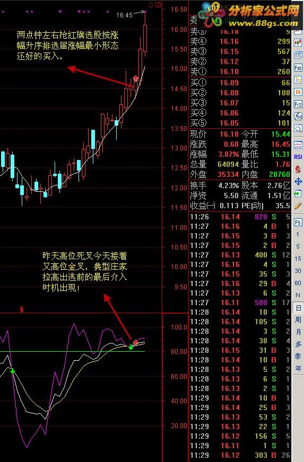304x462 pixels.
Task: Switch to 15-minute period
Action: (298, 259)
